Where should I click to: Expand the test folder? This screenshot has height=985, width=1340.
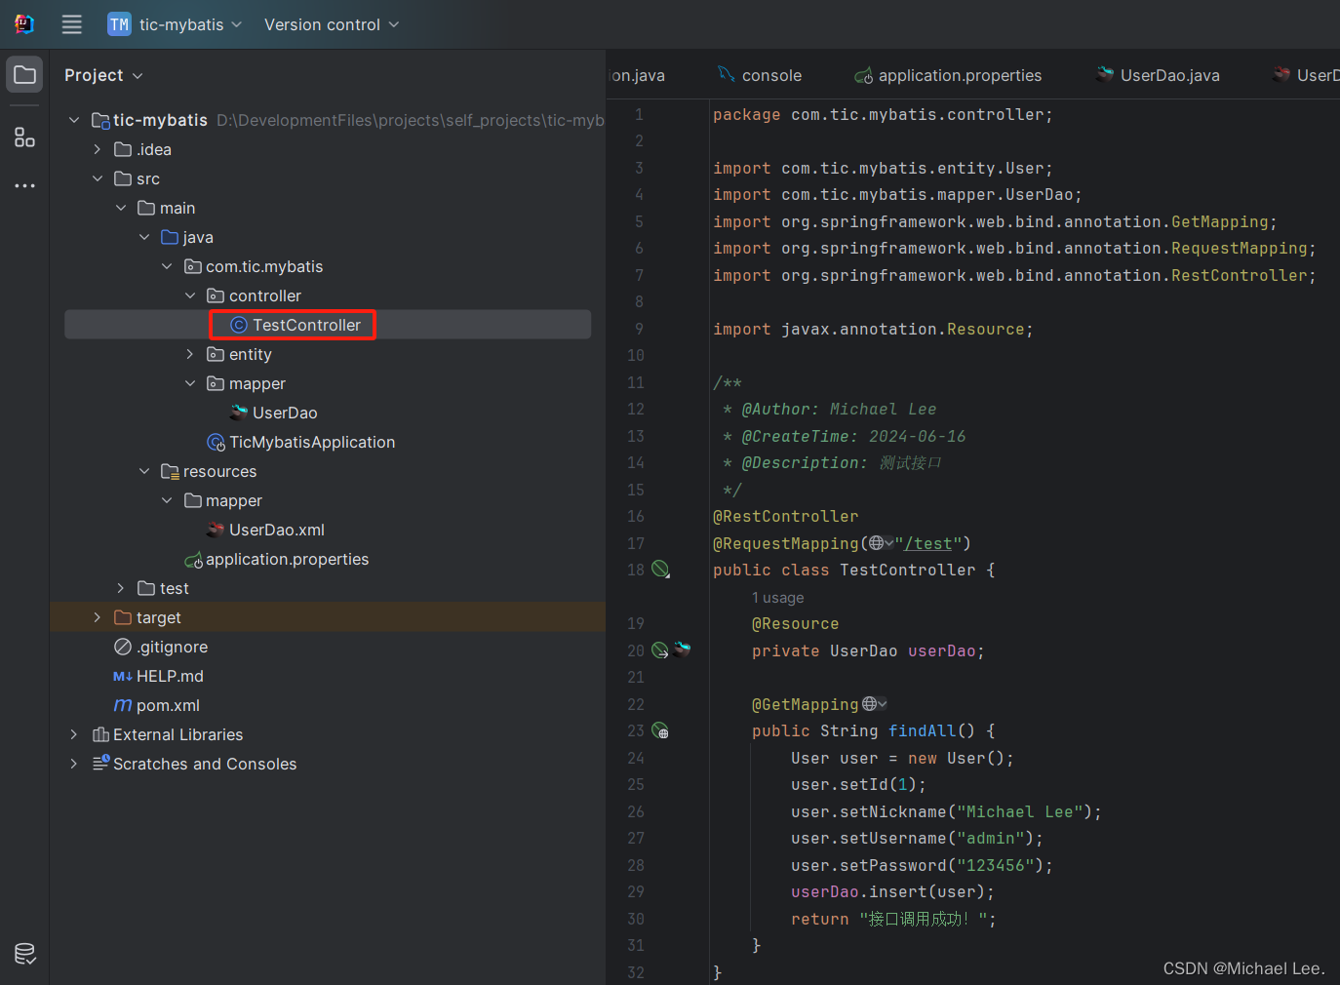(121, 588)
